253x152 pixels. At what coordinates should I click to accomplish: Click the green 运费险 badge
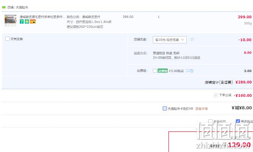pos(163,71)
